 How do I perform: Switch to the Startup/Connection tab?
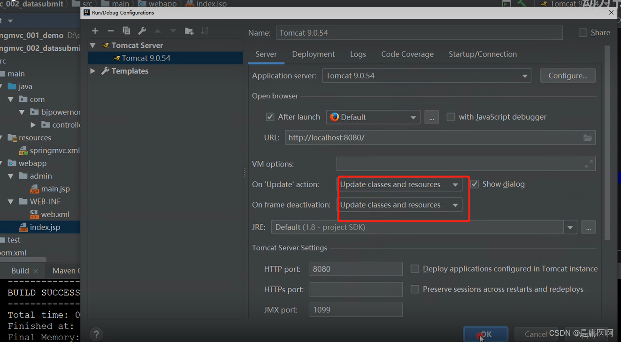pos(483,54)
